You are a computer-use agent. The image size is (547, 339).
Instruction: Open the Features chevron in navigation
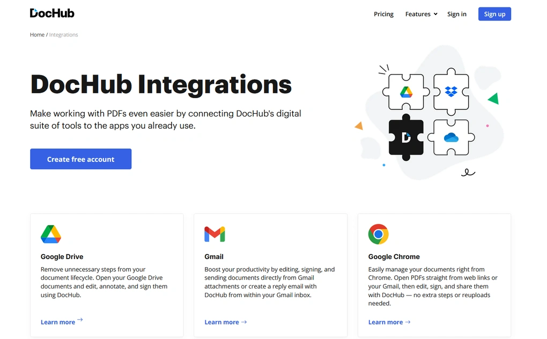tap(435, 14)
